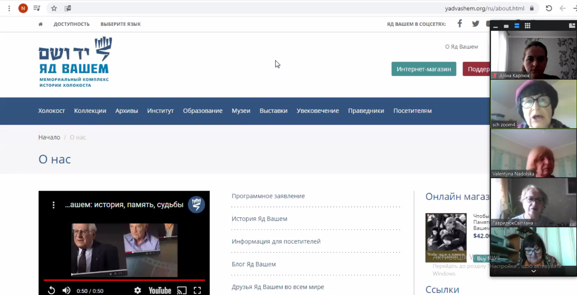View site security via the lock icon
Viewport: 577px width, 295px height.
click(x=532, y=8)
